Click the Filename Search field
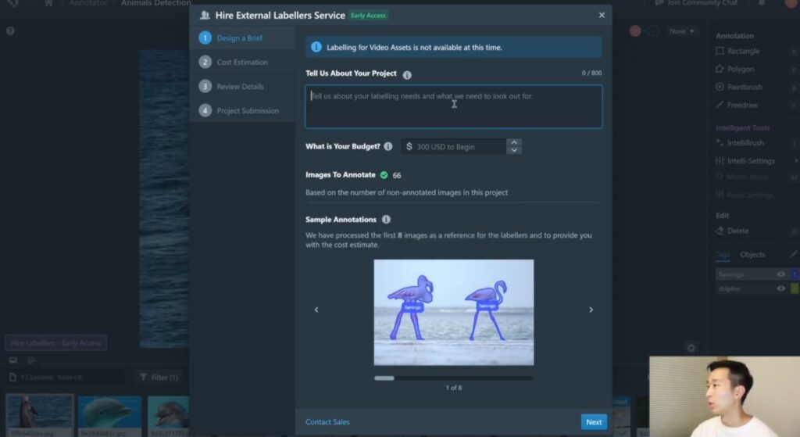Viewport: 800px width, 437px height. 66,378
